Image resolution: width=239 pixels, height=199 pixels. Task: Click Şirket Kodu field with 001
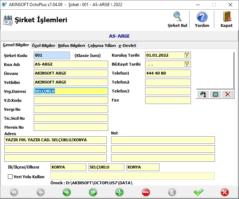point(52,55)
